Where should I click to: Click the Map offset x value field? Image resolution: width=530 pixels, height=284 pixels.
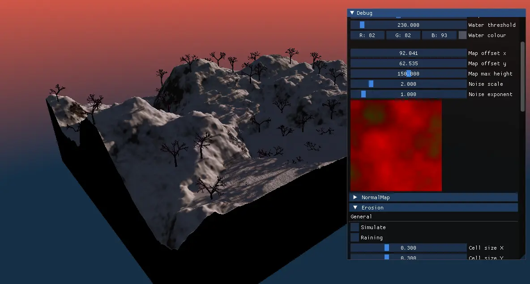point(408,53)
